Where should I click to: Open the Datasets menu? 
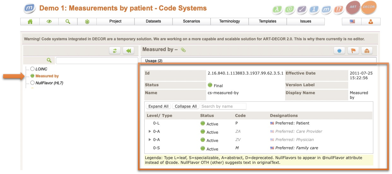[x=153, y=21]
